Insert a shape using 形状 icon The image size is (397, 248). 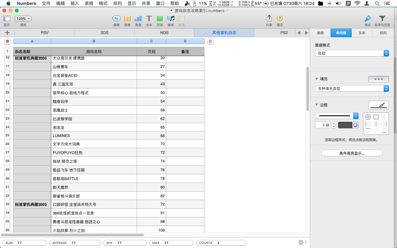(160, 19)
